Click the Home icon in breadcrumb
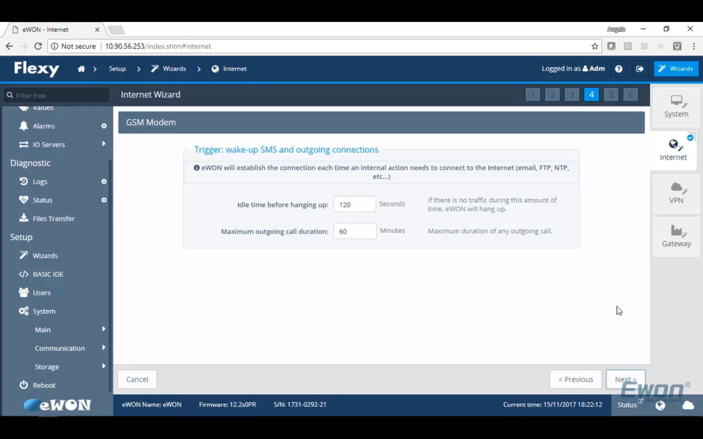The width and height of the screenshot is (703, 439). click(81, 69)
